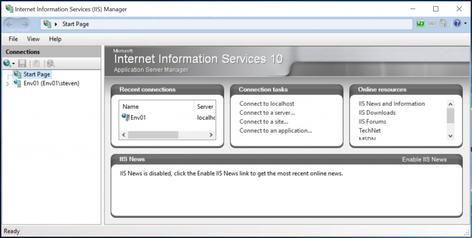Image resolution: width=472 pixels, height=238 pixels.
Task: Click the Env01 server tree icon
Action: click(x=17, y=83)
